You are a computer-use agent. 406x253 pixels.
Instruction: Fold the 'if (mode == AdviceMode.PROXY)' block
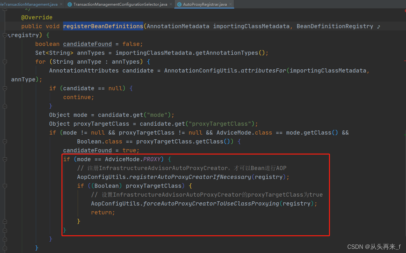click(x=5, y=159)
